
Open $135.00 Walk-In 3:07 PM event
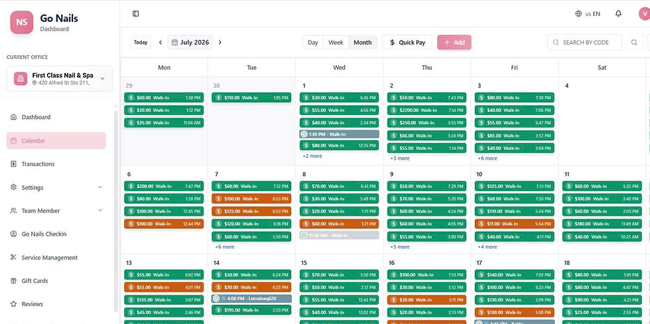[x=164, y=299]
